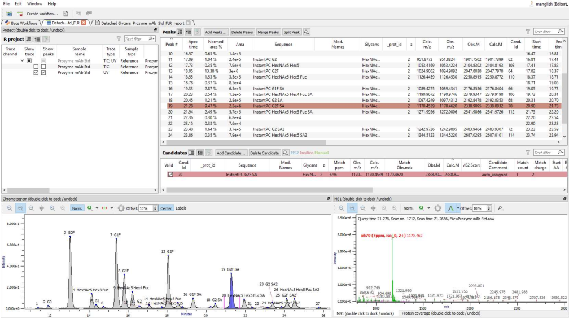Screen dimensions: 569x318
Task: Uncheck Show trace checkbox for UV row
Action: coord(36,73)
